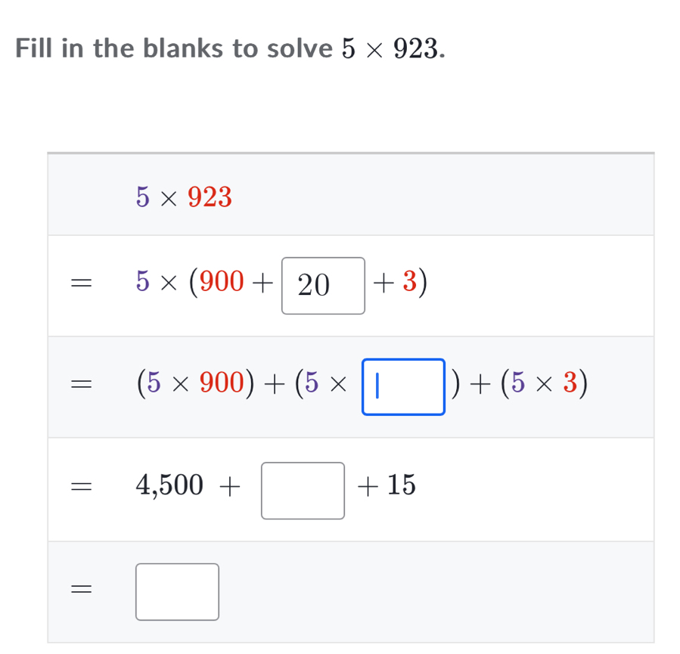Screen dimensions: 680x654
Task: Click the final answer box in last row
Action: pos(177,591)
